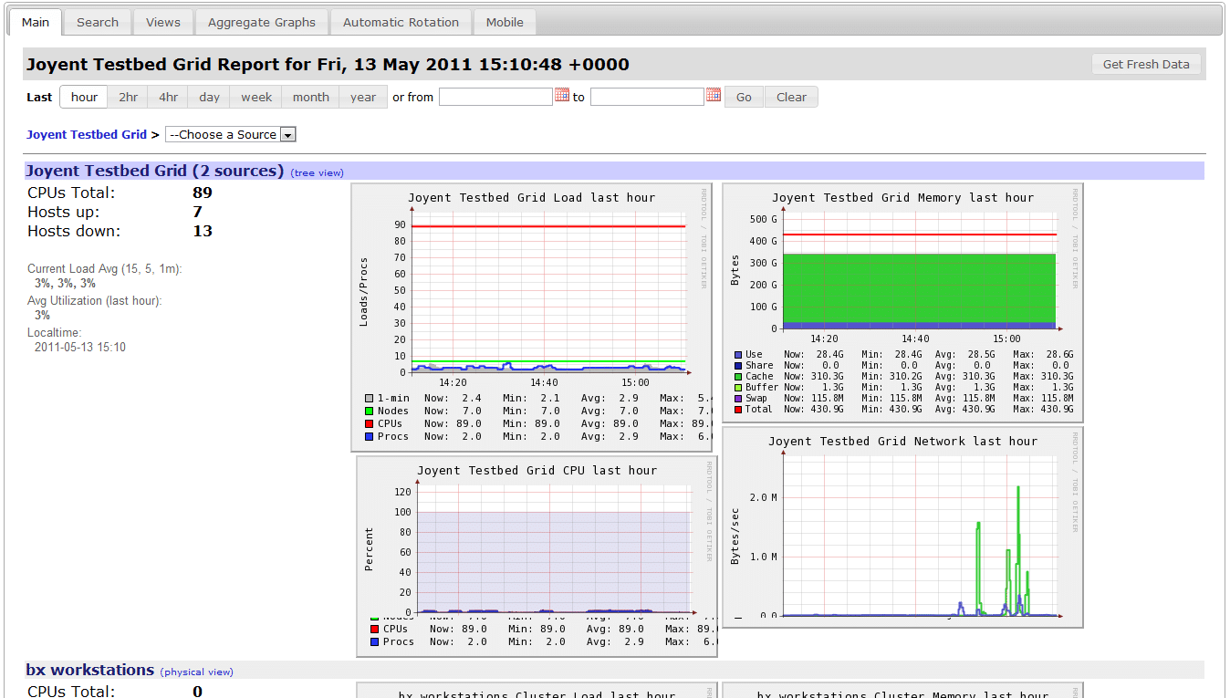Expand the Choose a Source dropdown
The image size is (1230, 698).
(231, 135)
